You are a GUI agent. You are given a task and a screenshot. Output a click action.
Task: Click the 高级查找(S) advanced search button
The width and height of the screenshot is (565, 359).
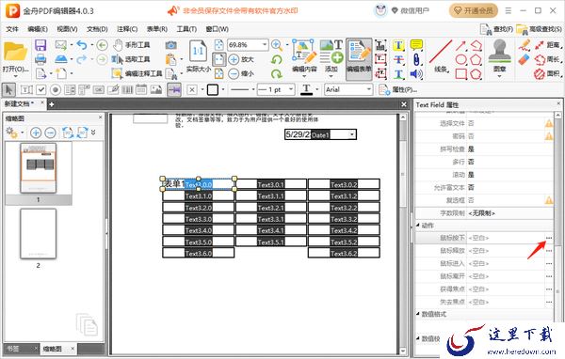[x=539, y=29]
